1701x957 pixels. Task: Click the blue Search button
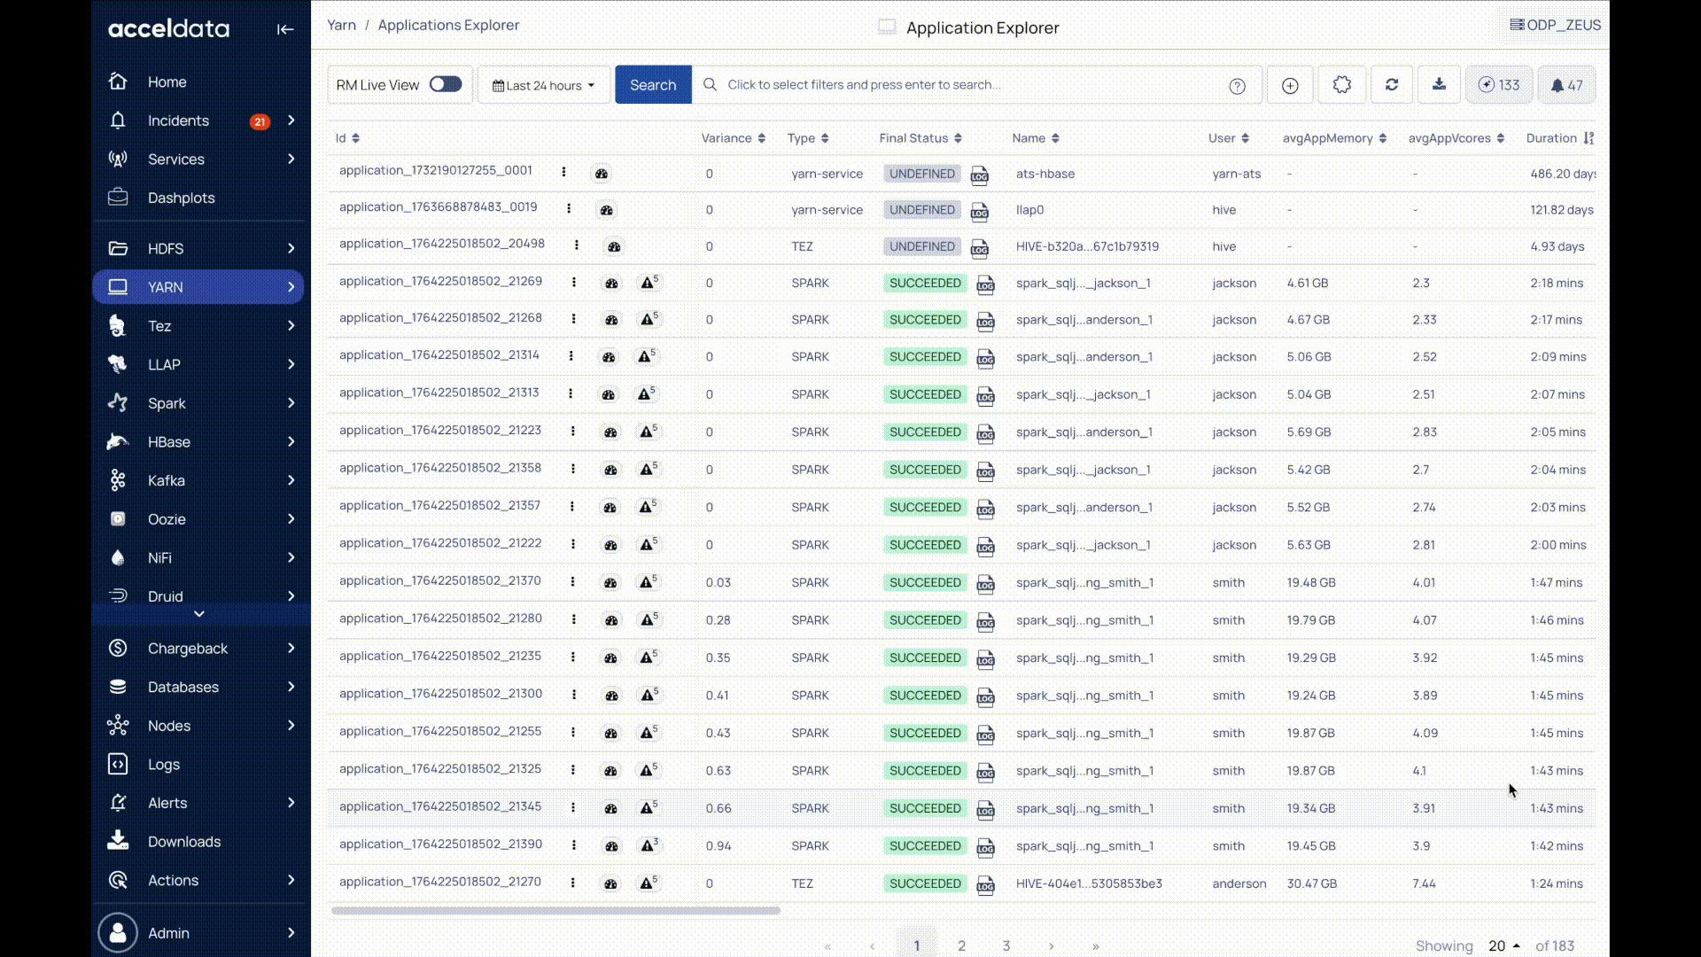click(653, 85)
